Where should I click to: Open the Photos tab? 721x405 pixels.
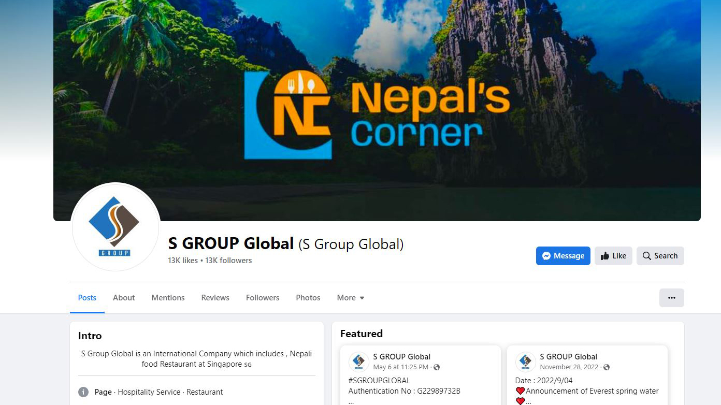[308, 298]
